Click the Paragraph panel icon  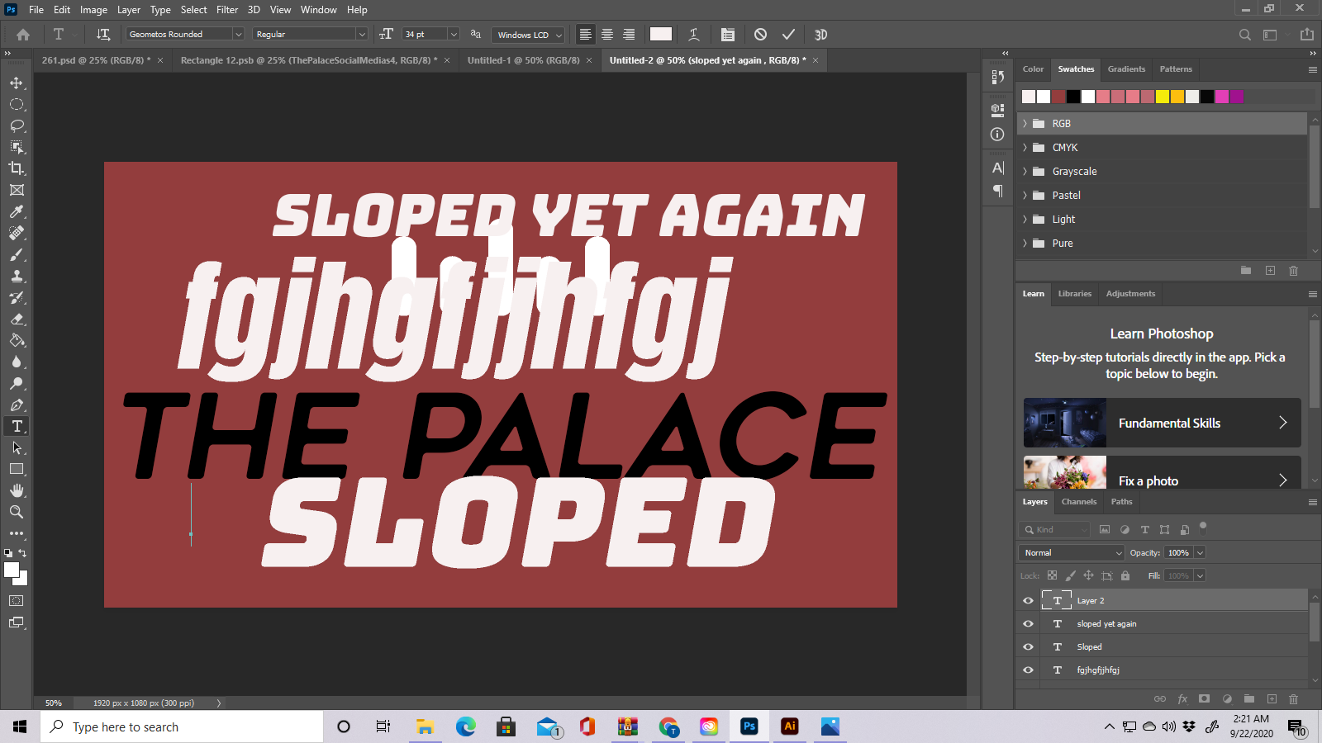(x=997, y=189)
